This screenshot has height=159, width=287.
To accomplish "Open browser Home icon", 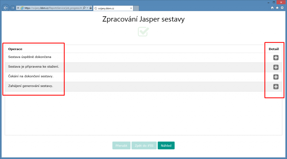I will click(272, 8).
